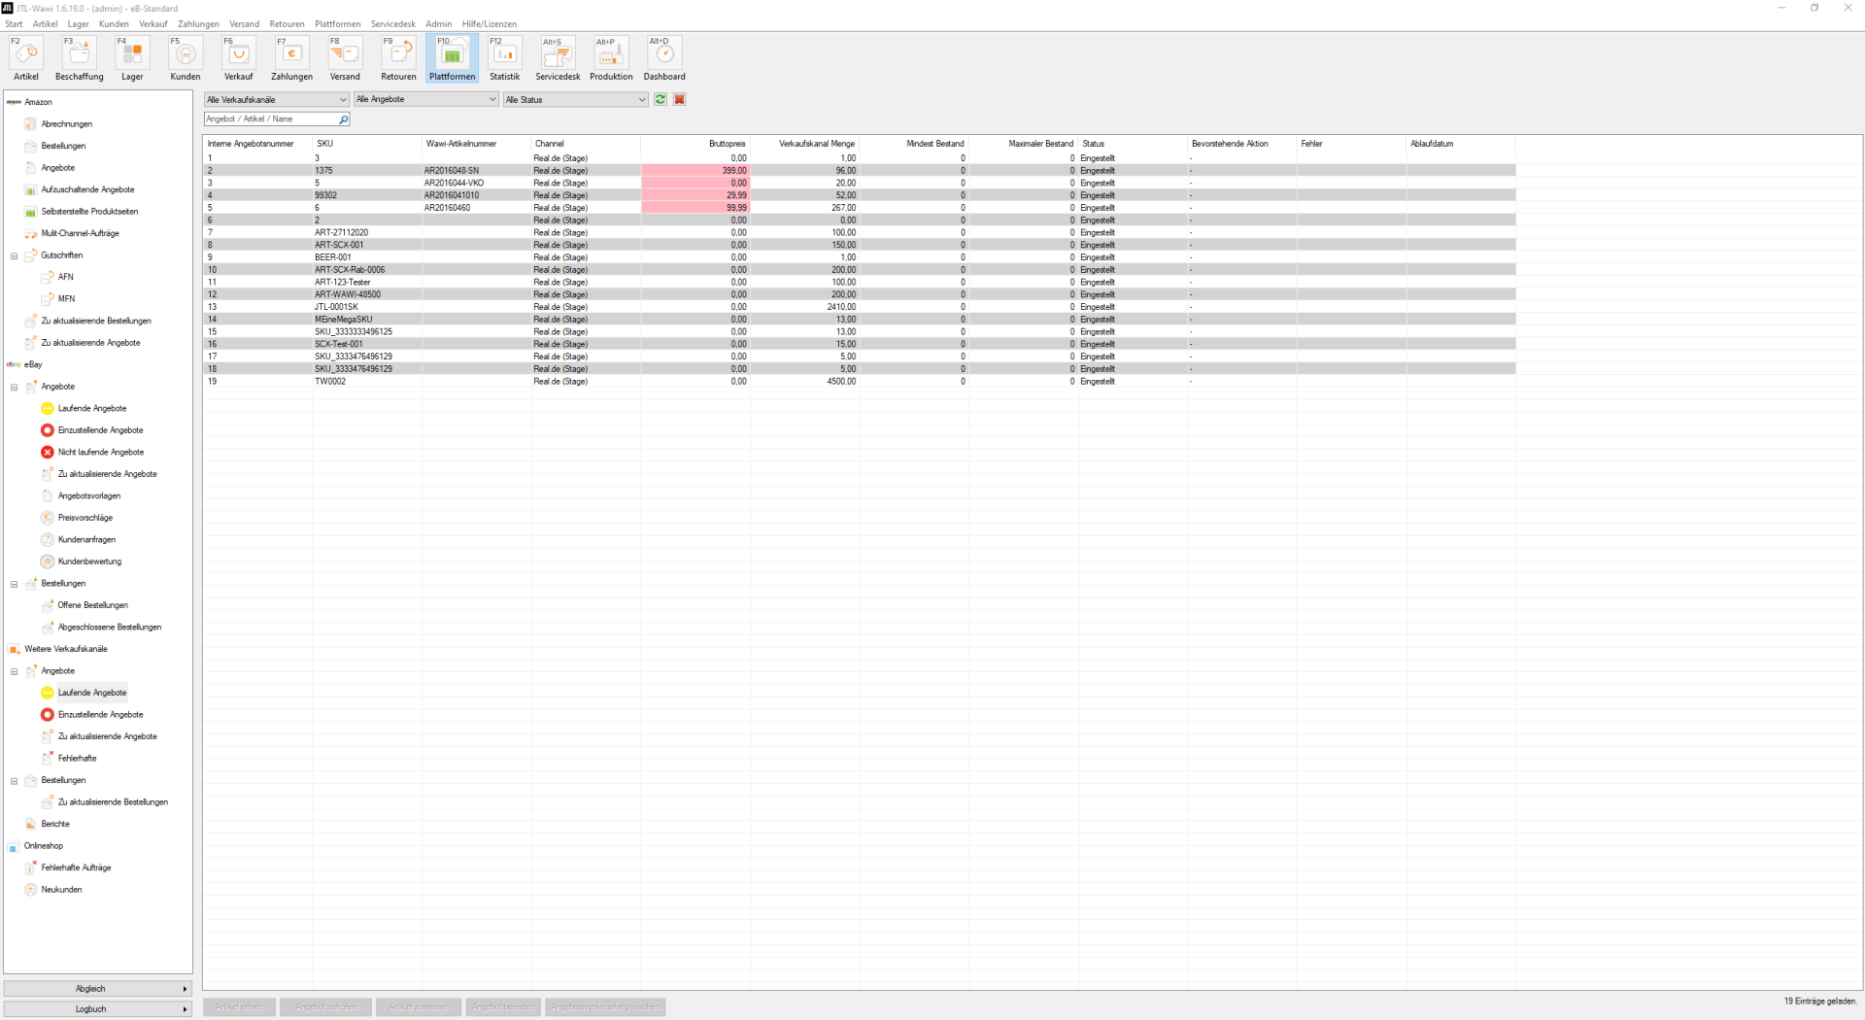Open the Hilfe/Lizenzen menu
The height and width of the screenshot is (1020, 1865).
coord(489,24)
